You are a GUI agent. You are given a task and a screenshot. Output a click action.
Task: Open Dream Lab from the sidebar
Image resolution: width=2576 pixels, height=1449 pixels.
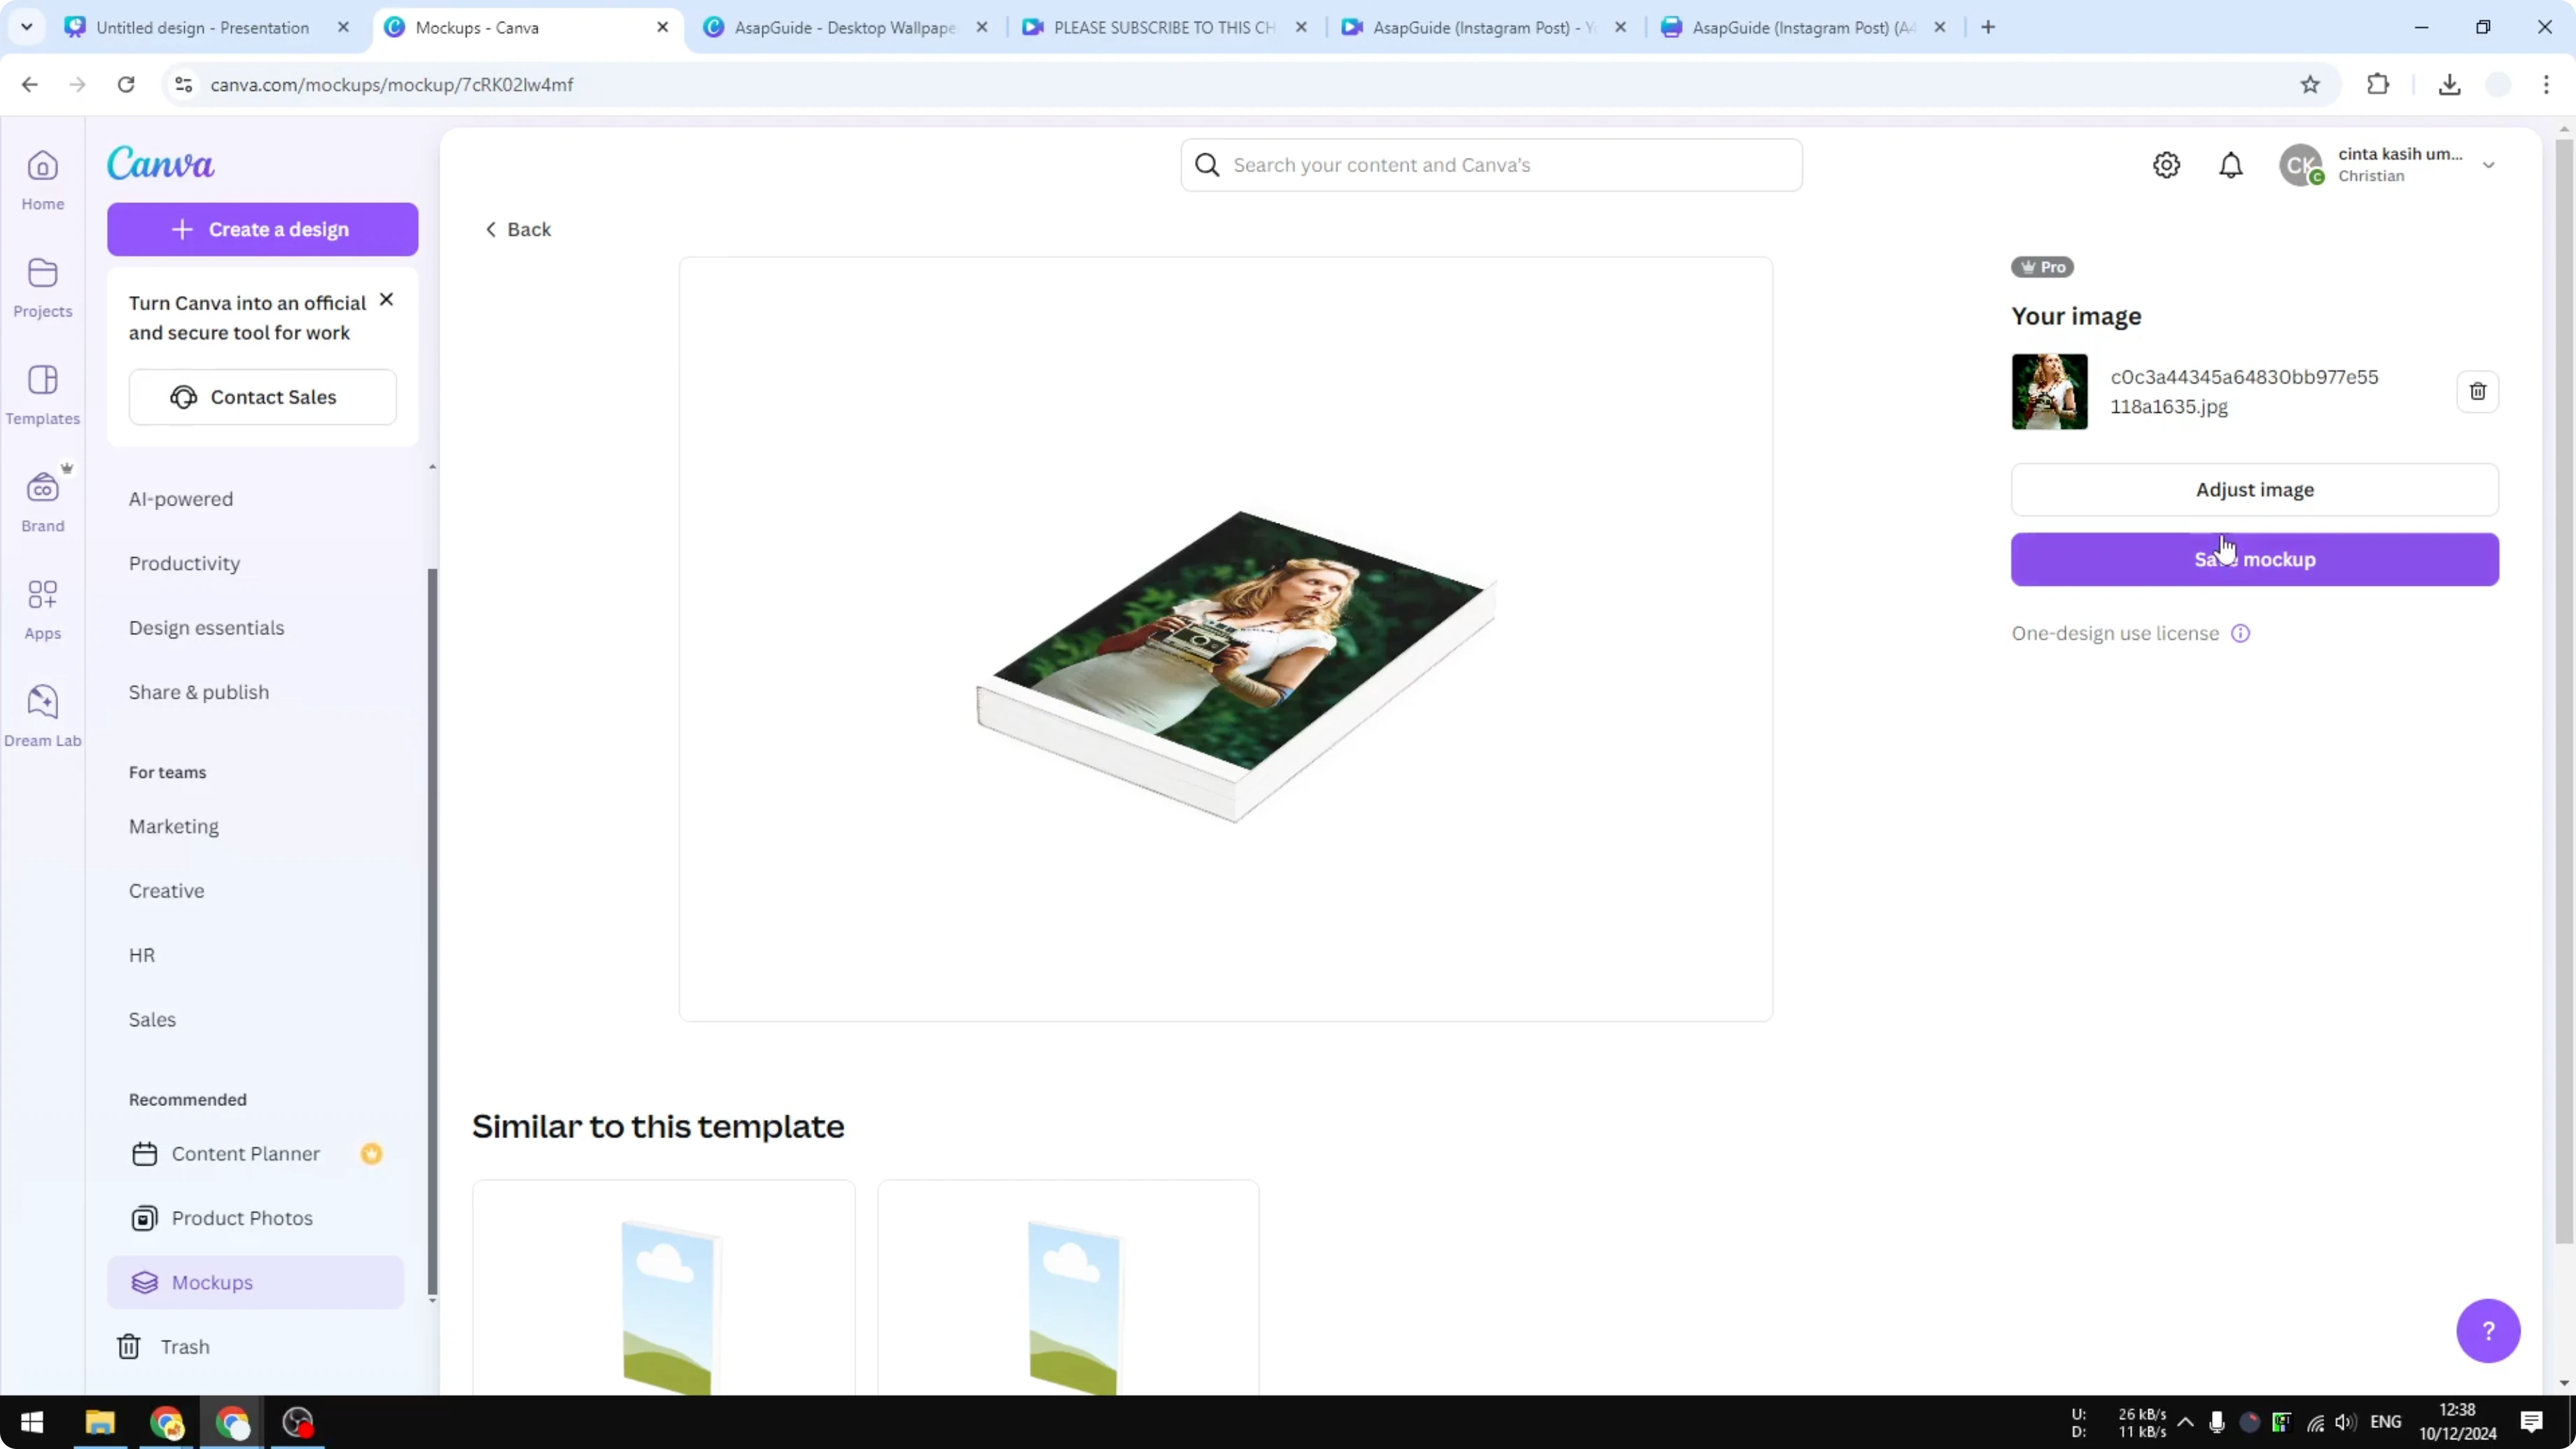click(x=42, y=714)
